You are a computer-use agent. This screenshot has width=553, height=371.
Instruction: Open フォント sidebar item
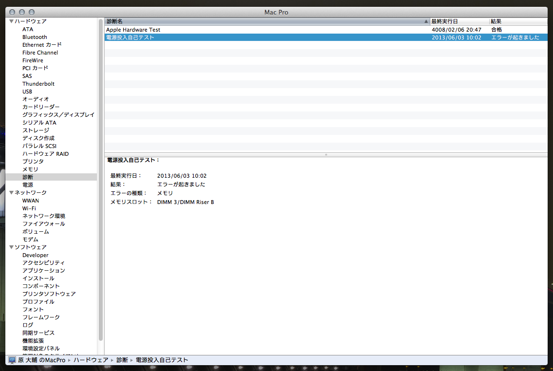click(x=33, y=309)
